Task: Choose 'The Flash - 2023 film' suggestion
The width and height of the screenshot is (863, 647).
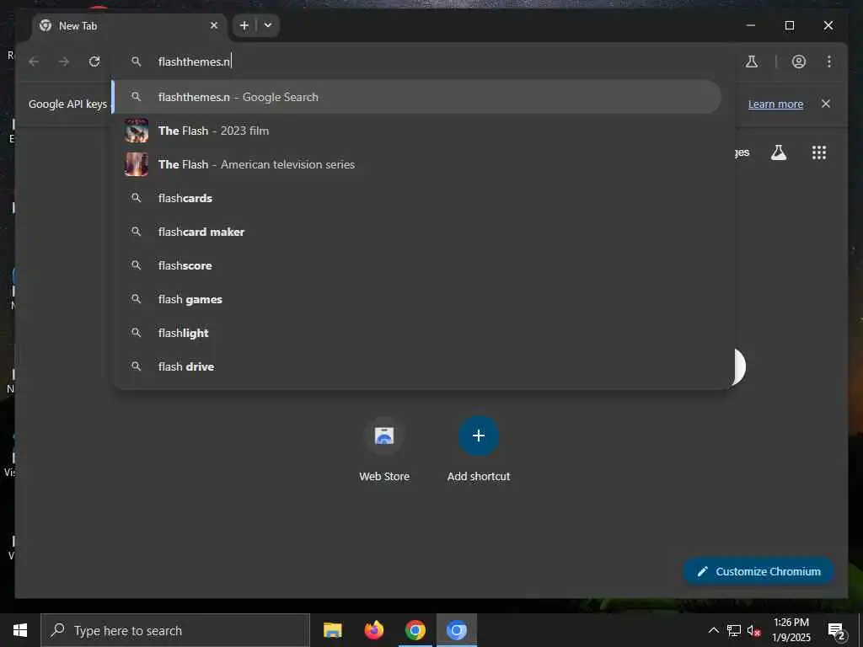Action: 416,131
